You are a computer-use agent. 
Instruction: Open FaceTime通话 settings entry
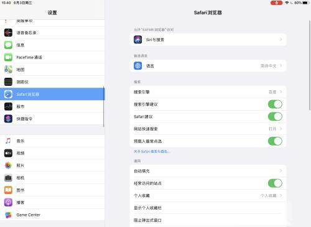[x=52, y=57]
